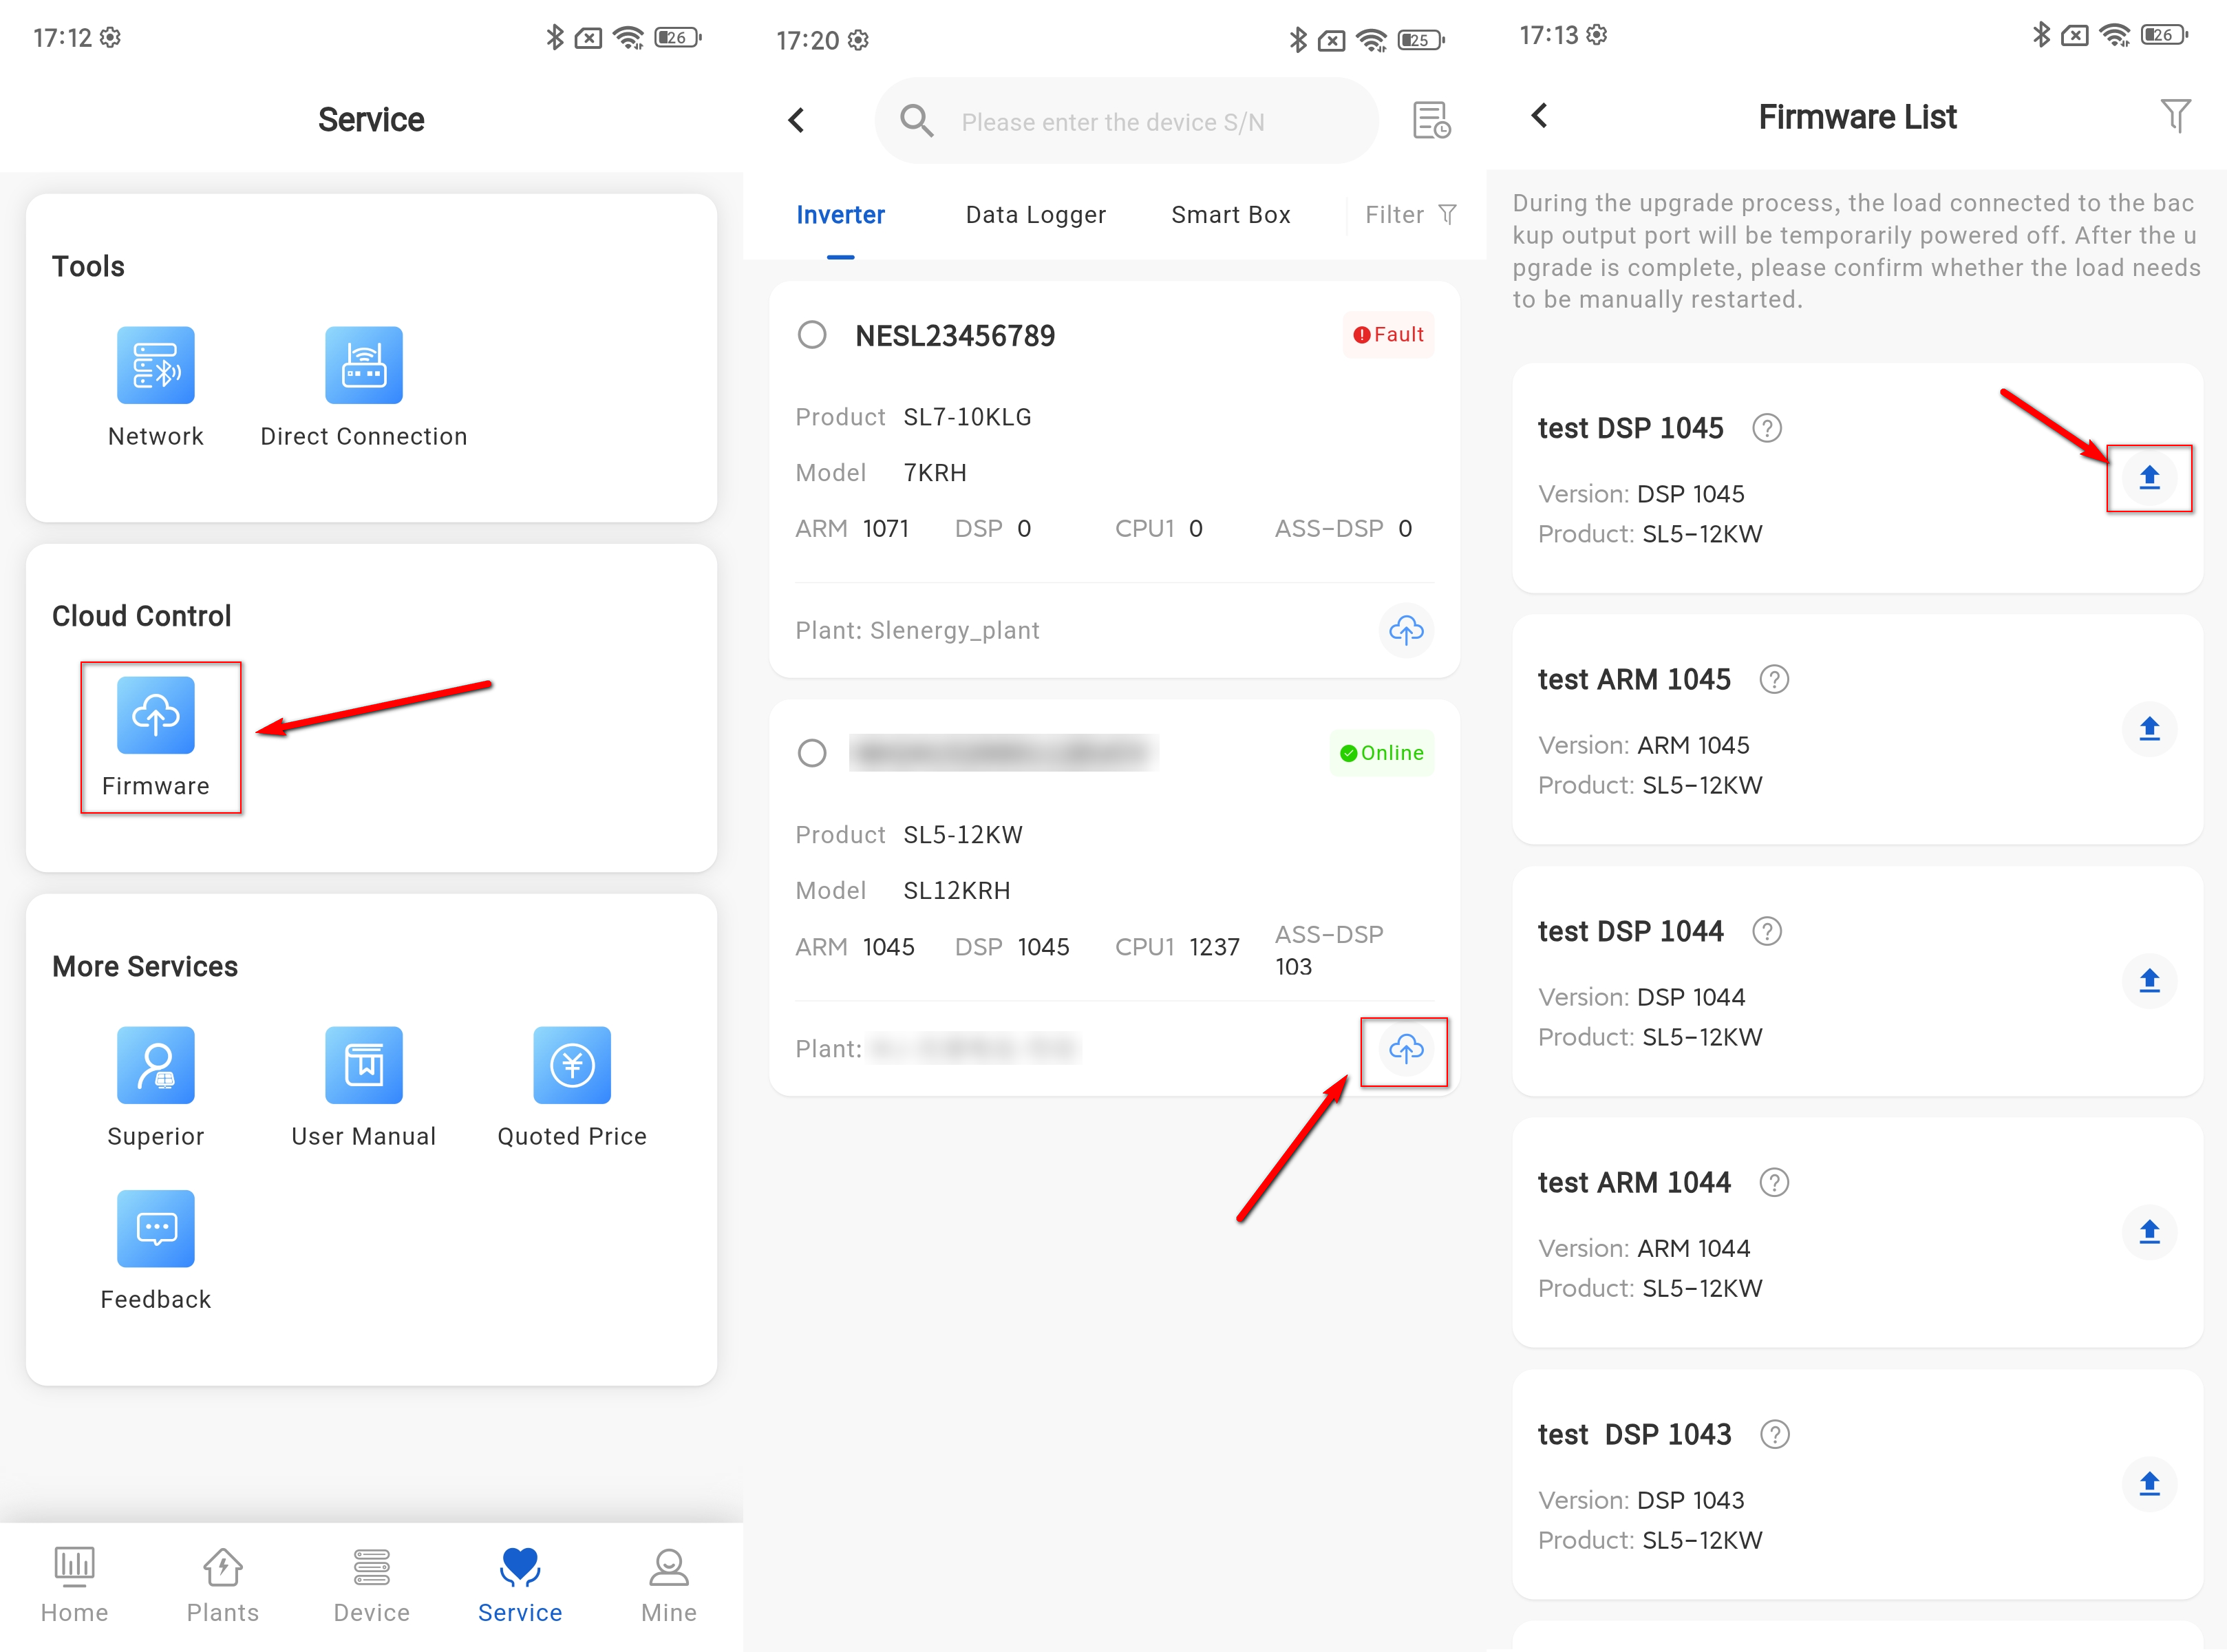The height and width of the screenshot is (1652, 2227).
Task: Open filter funnel on Firmware List
Action: point(2174,116)
